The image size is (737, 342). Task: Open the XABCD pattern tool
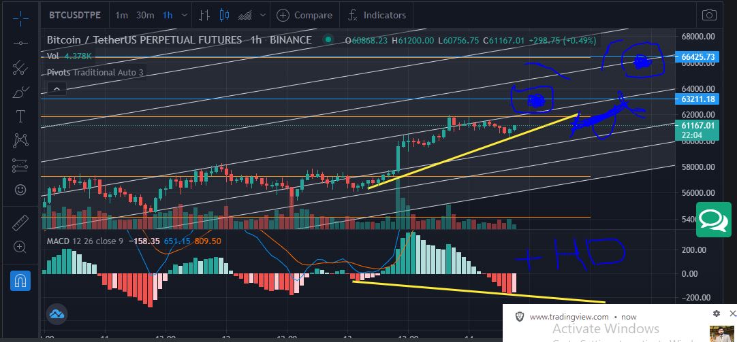(x=20, y=140)
